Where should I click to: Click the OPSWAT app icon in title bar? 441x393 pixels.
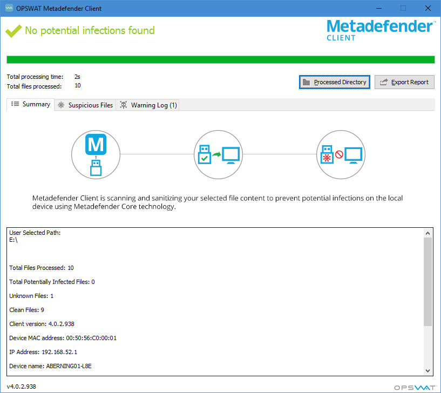[x=9, y=8]
